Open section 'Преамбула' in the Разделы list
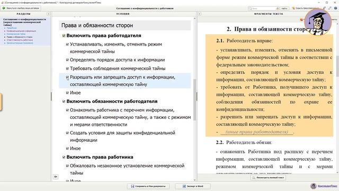Screen dimensions: 339x191 [12, 28]
